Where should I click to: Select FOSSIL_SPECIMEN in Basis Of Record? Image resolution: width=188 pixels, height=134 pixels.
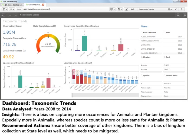(151, 37)
